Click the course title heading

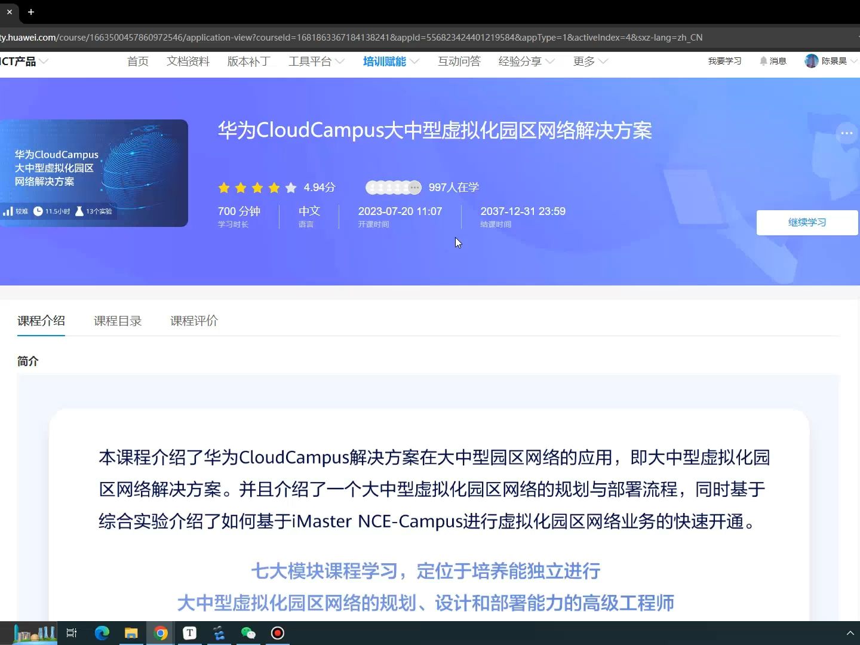tap(435, 130)
